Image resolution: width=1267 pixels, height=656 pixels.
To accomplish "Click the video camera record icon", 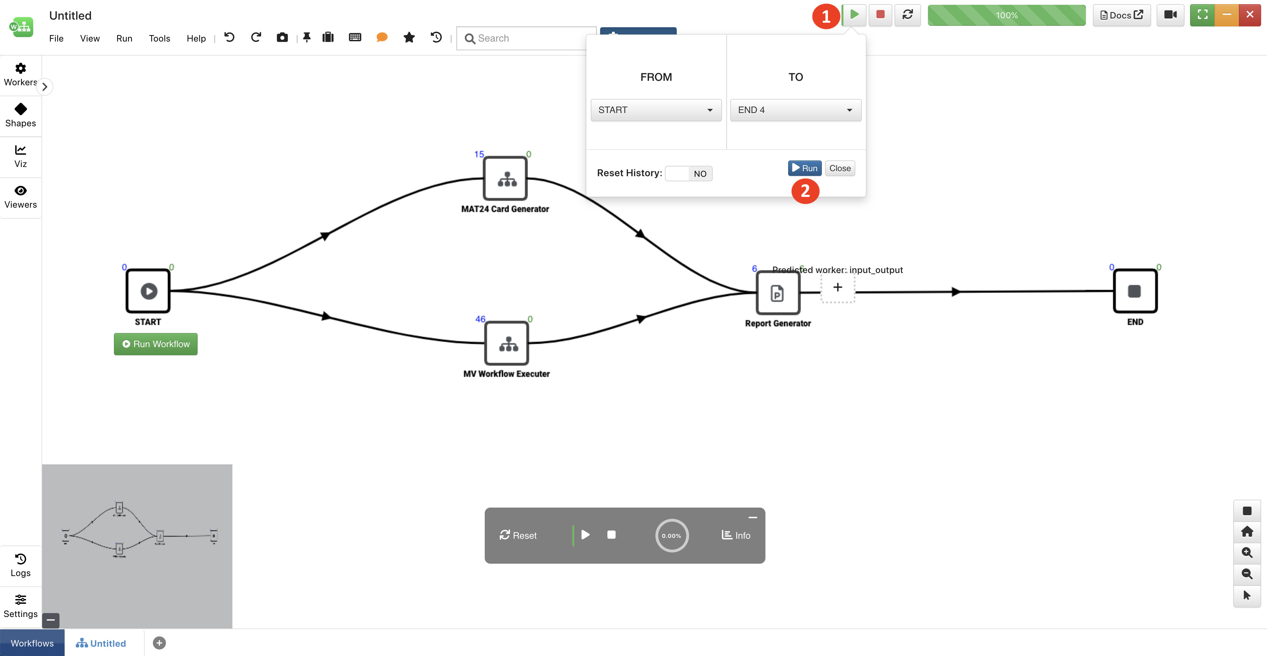I will tap(1171, 15).
